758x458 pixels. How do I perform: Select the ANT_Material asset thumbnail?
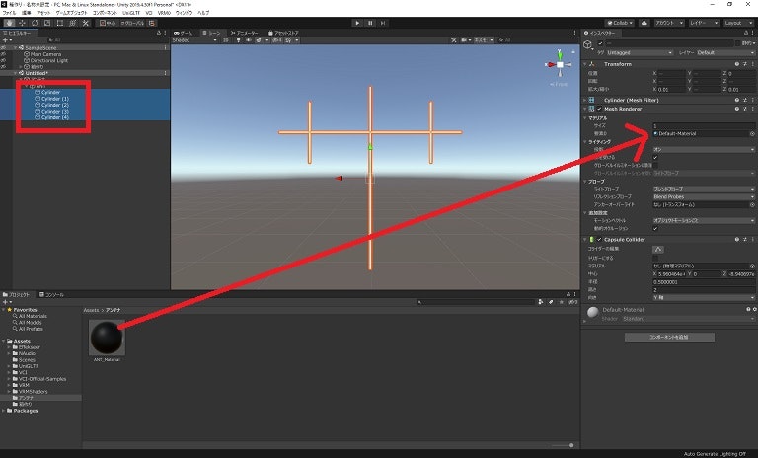pos(107,338)
